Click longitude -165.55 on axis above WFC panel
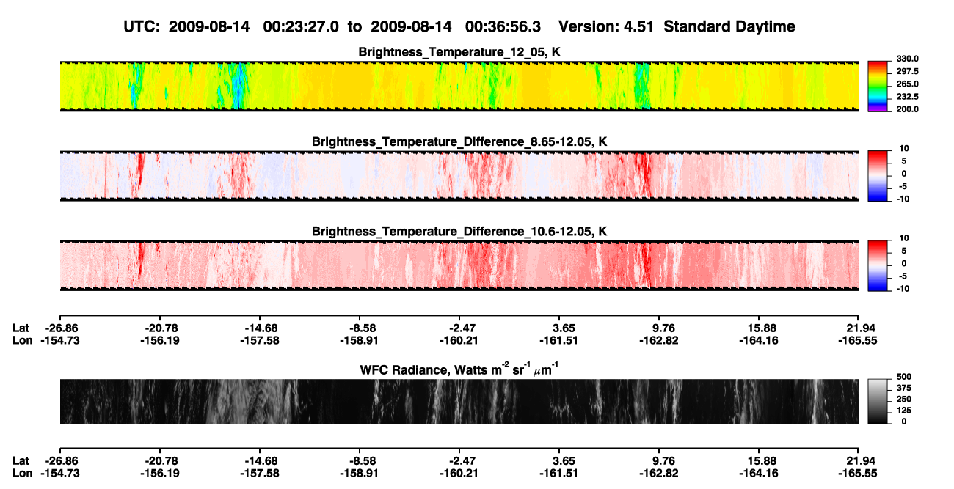This screenshot has height=489, width=954. 856,340
